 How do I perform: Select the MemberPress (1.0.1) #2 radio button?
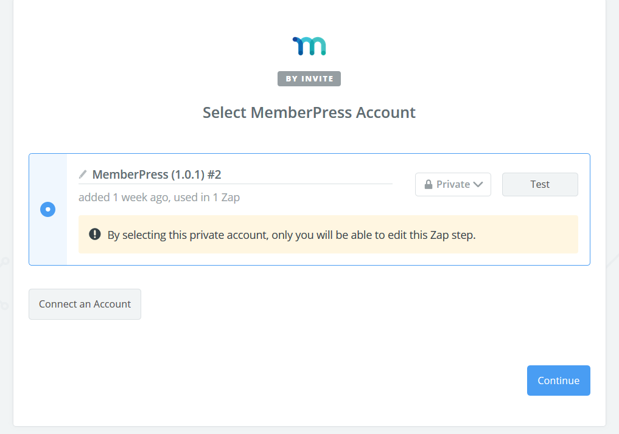tap(47, 210)
